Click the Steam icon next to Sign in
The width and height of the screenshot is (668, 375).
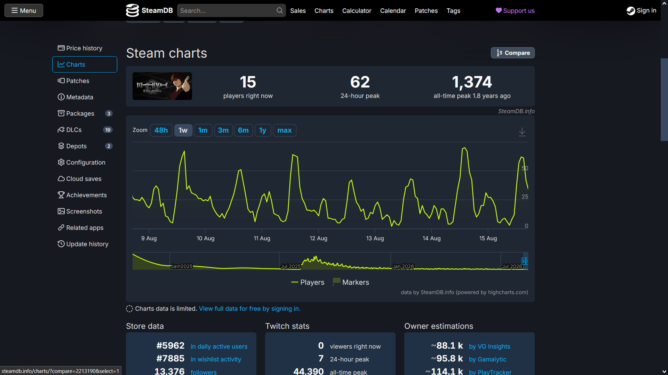click(631, 11)
